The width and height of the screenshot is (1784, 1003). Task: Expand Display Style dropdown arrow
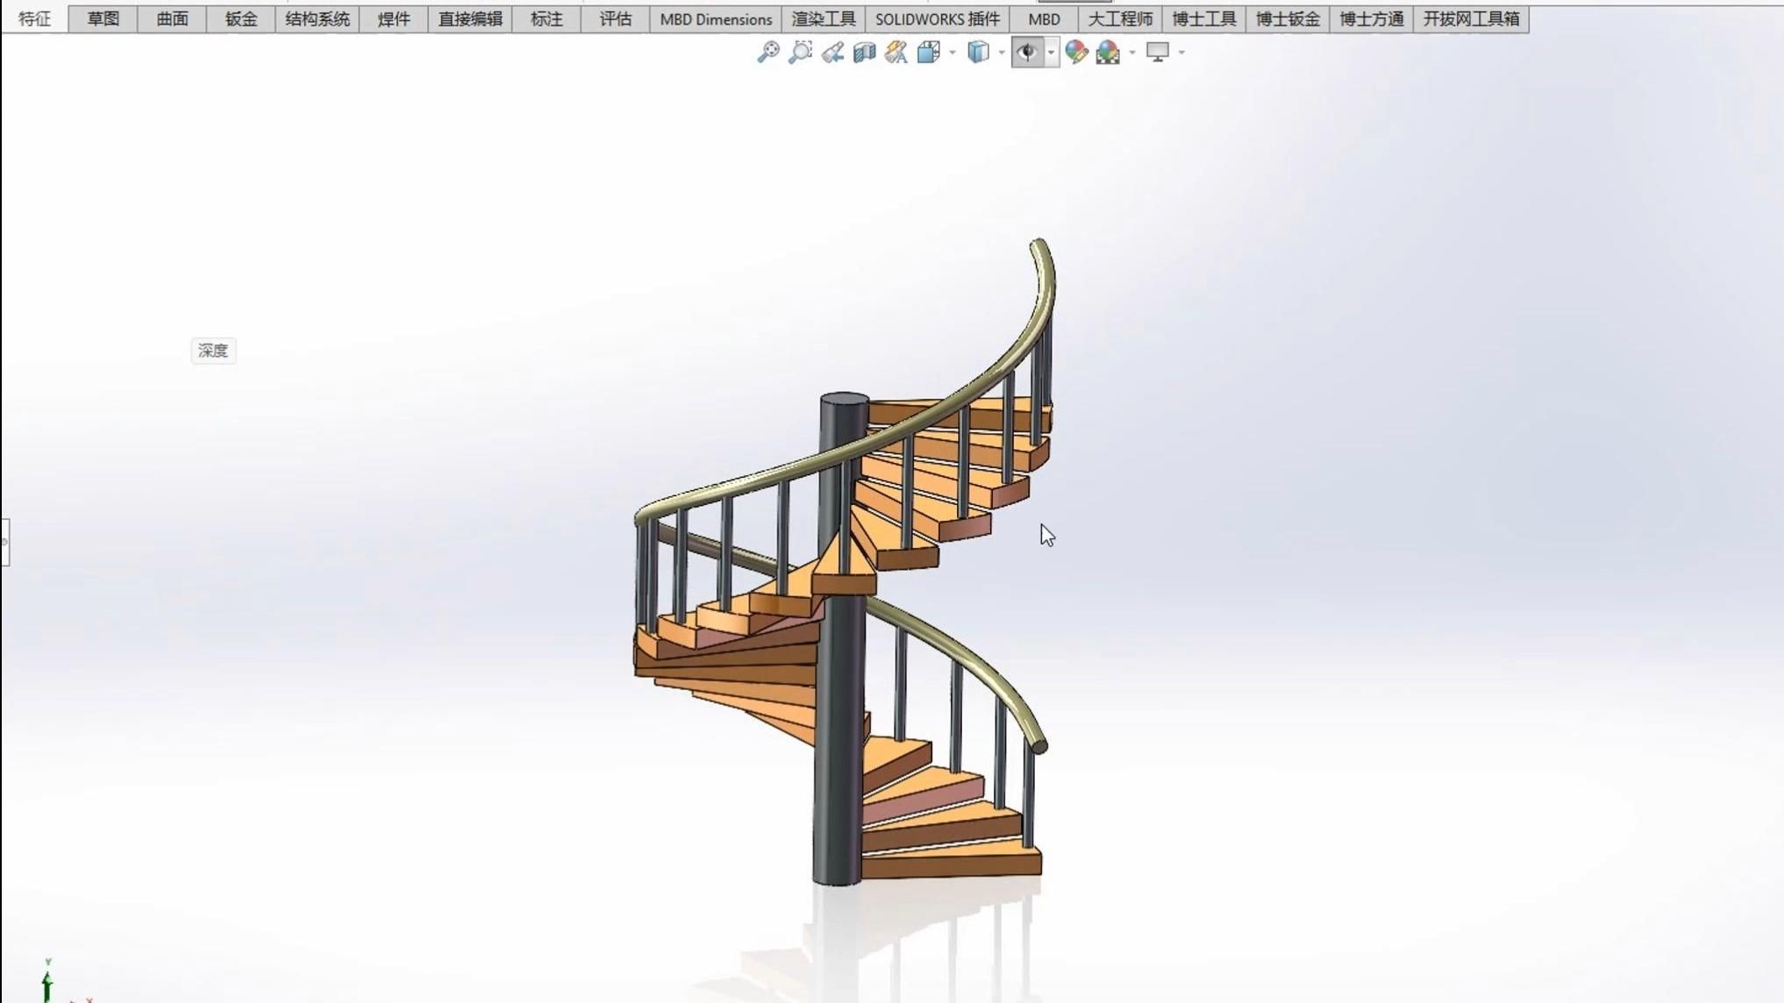tap(1002, 53)
